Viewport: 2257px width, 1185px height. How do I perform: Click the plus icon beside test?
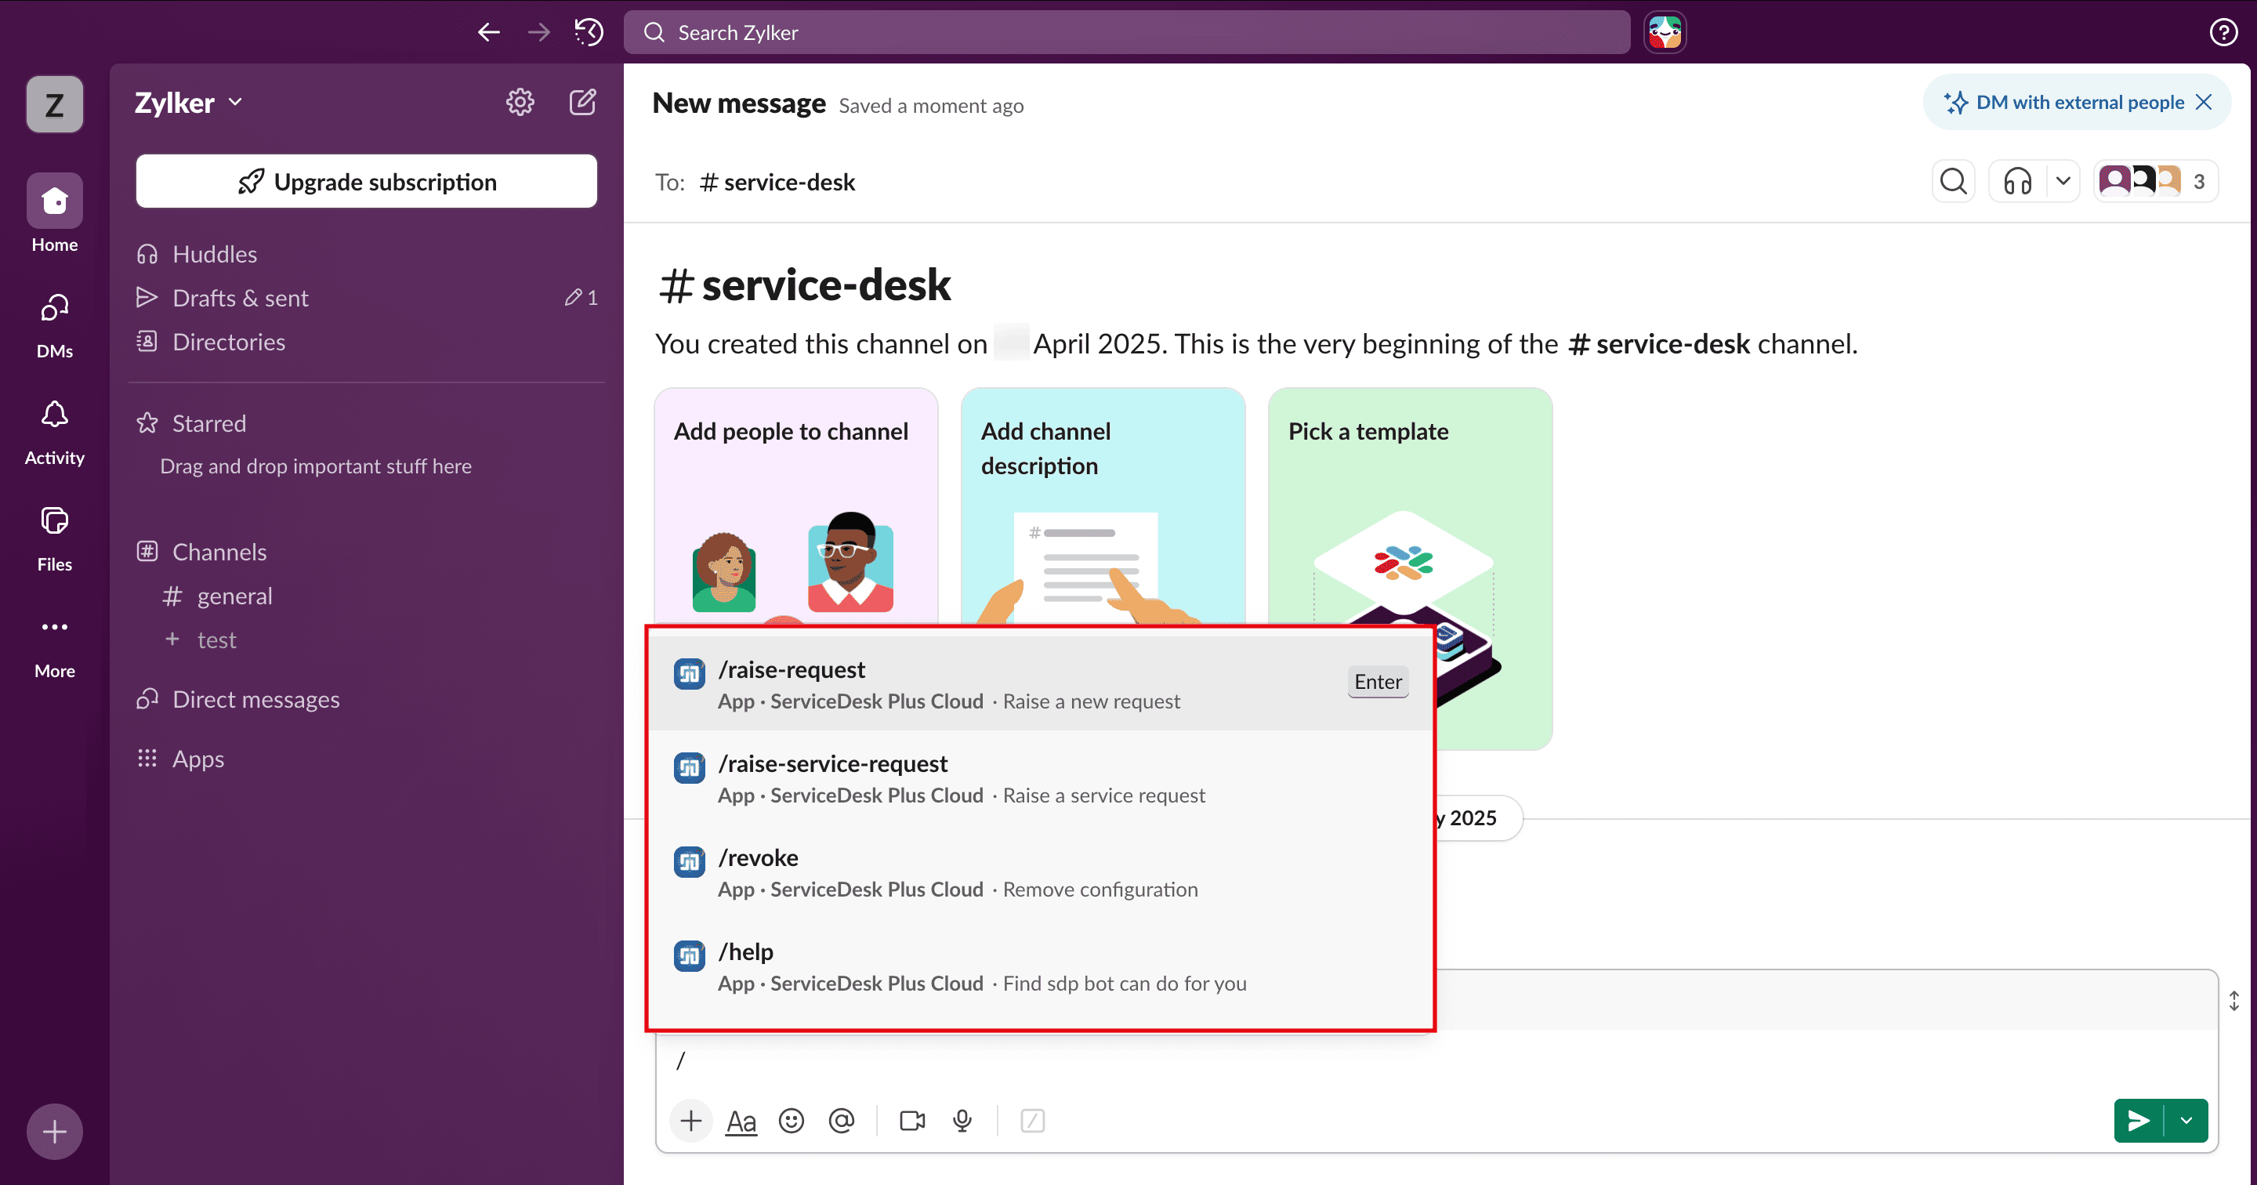point(172,640)
